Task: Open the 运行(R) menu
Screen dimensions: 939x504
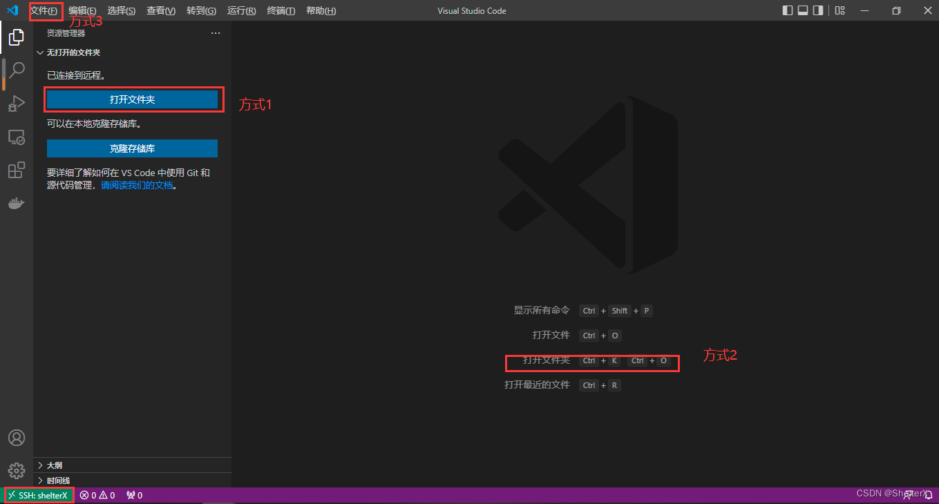Action: point(241,11)
